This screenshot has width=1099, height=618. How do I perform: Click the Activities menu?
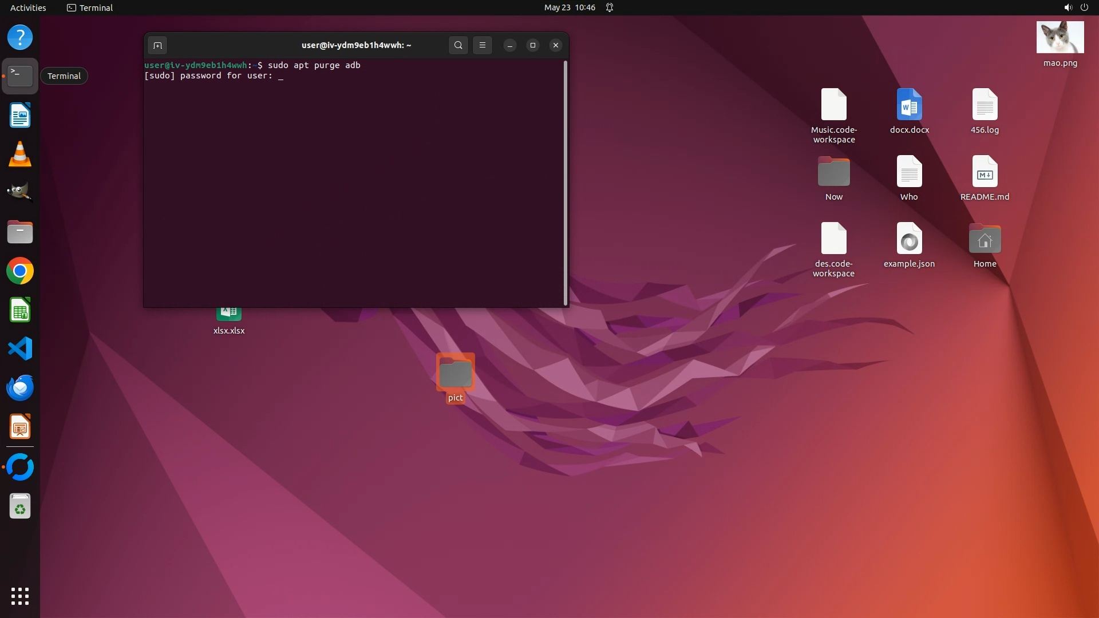point(28,7)
